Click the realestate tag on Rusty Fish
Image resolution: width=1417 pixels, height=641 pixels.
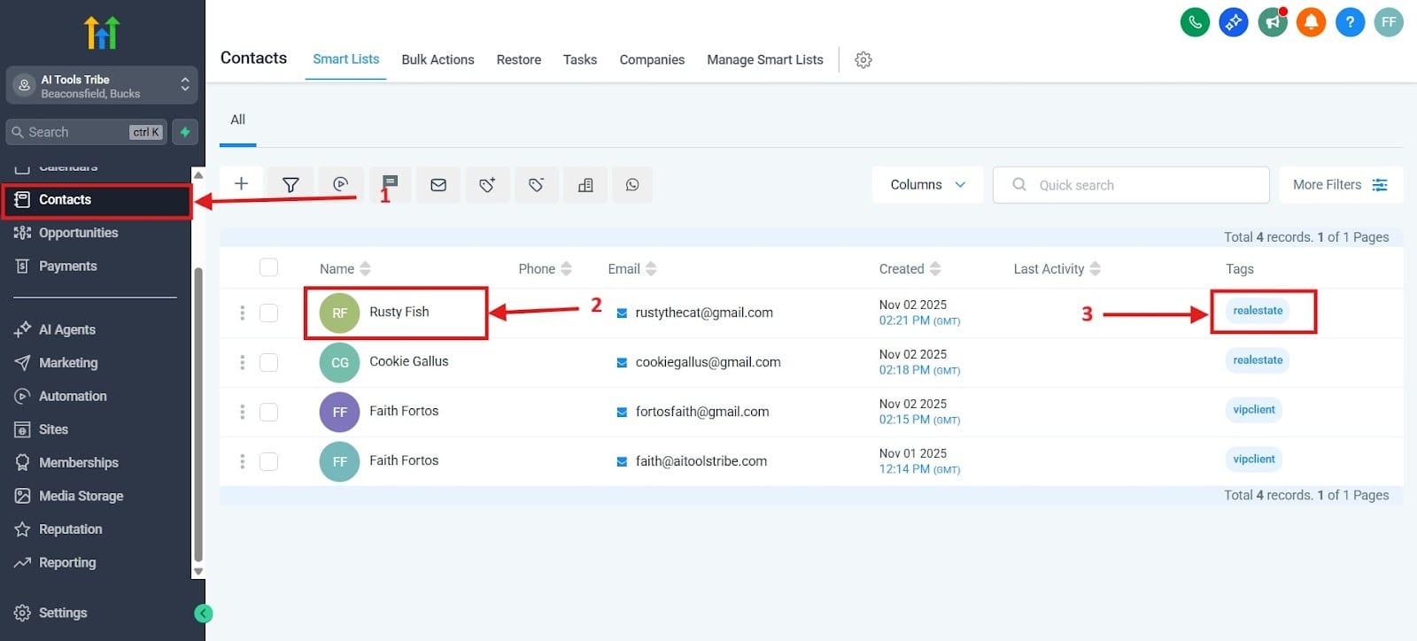1258,311
